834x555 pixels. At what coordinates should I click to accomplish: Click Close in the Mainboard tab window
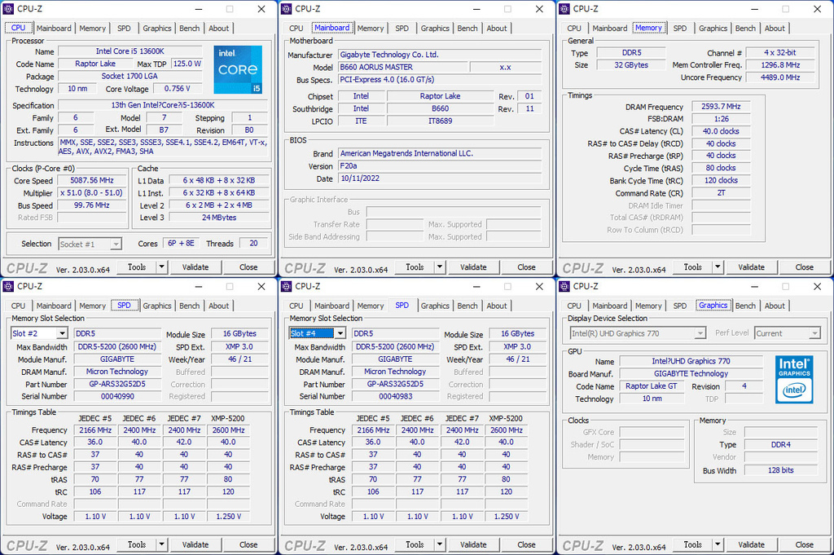526,266
